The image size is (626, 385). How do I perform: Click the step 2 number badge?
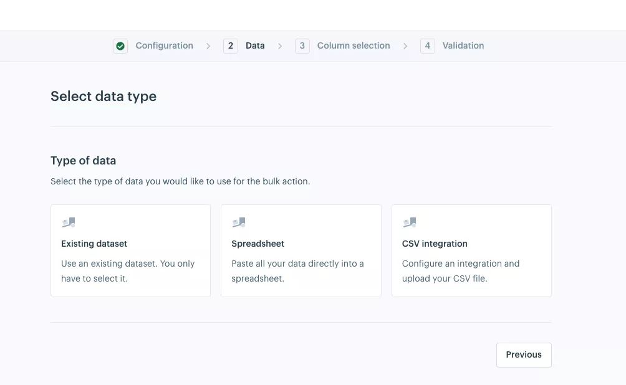click(231, 45)
